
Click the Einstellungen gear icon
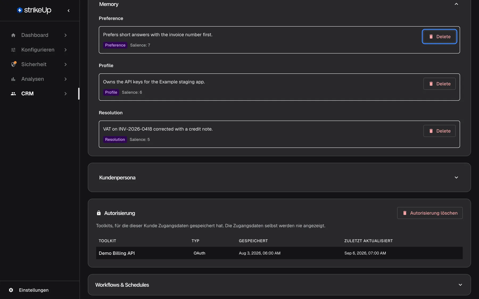click(11, 290)
